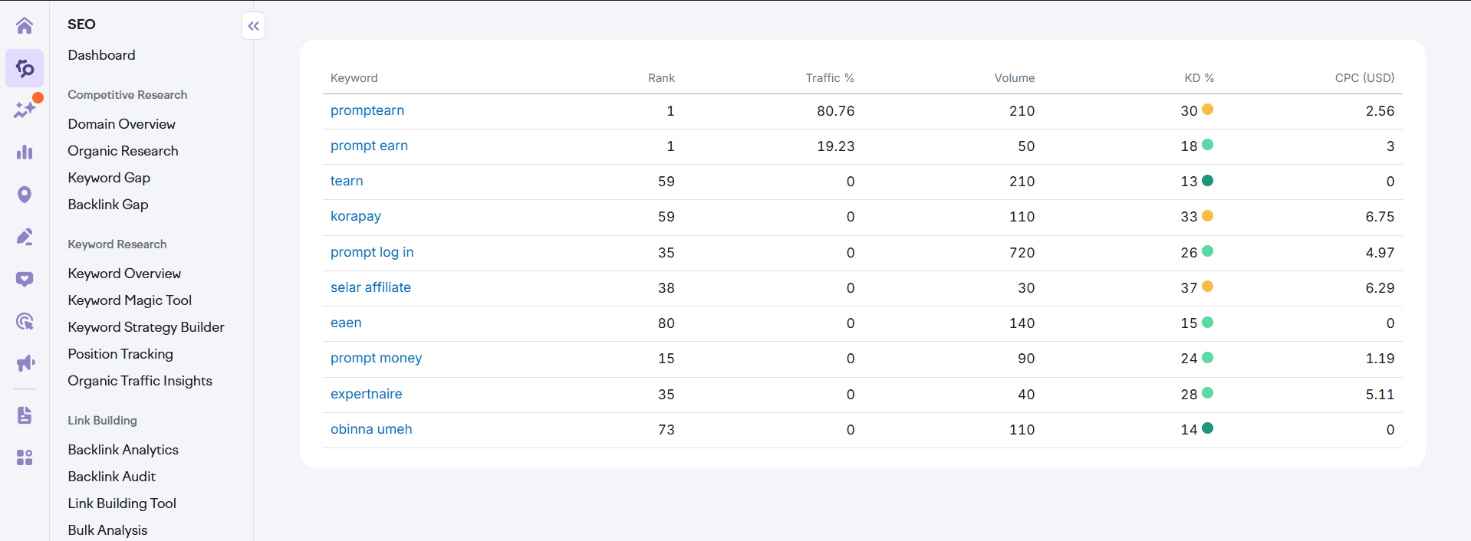Open the Home icon in the sidebar
This screenshot has width=1471, height=541.
click(25, 26)
